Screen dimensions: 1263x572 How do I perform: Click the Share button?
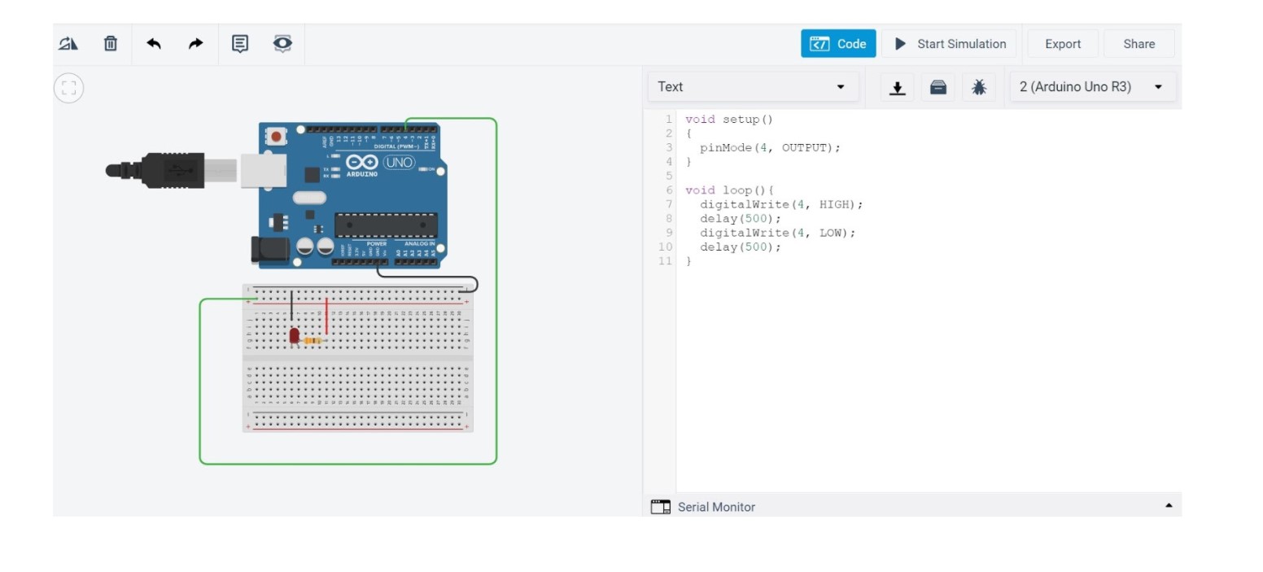click(x=1138, y=44)
